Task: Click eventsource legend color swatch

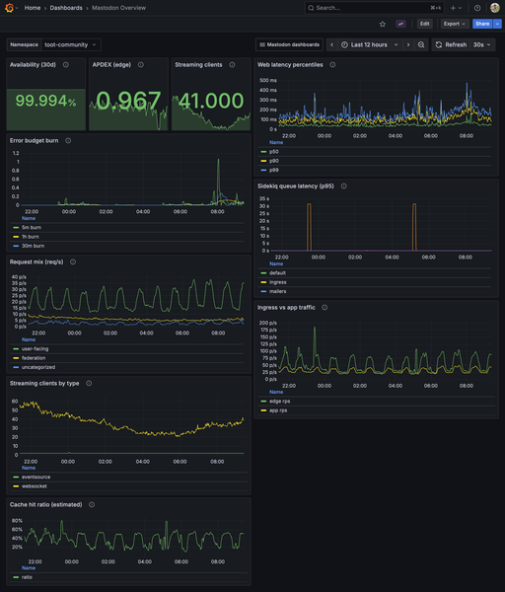Action: click(16, 478)
